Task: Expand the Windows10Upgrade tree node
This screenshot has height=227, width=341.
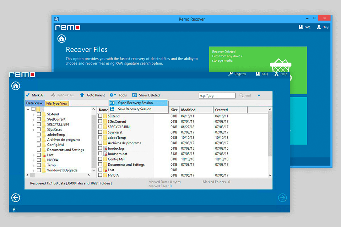Action: [33, 170]
